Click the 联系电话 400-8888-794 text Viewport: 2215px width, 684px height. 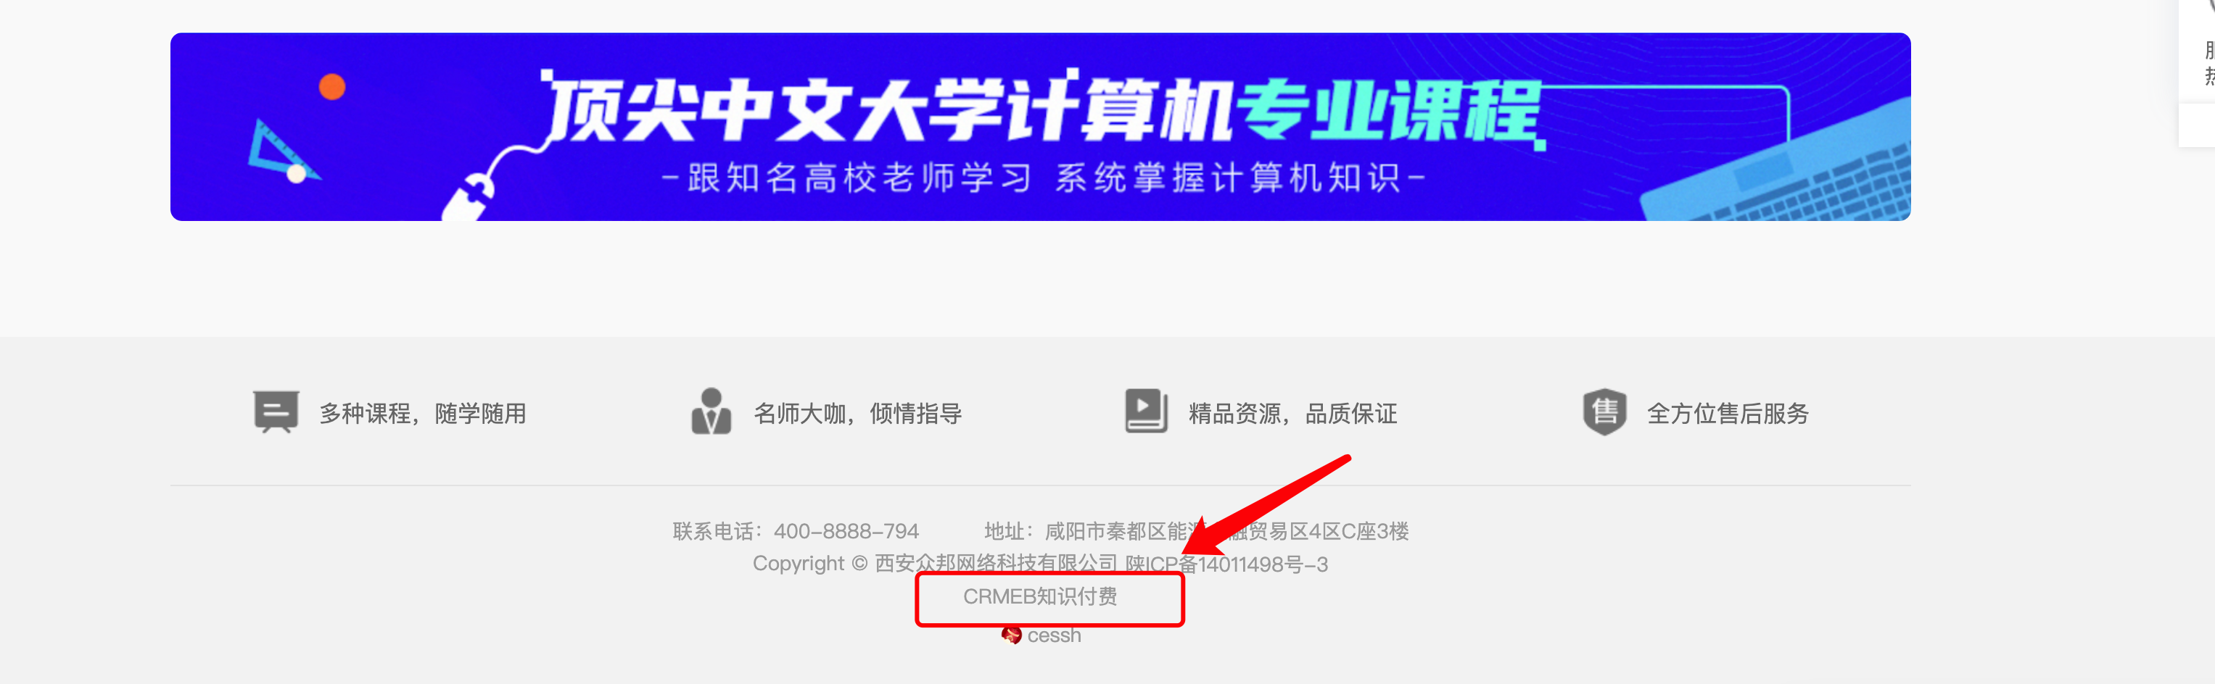point(796,531)
